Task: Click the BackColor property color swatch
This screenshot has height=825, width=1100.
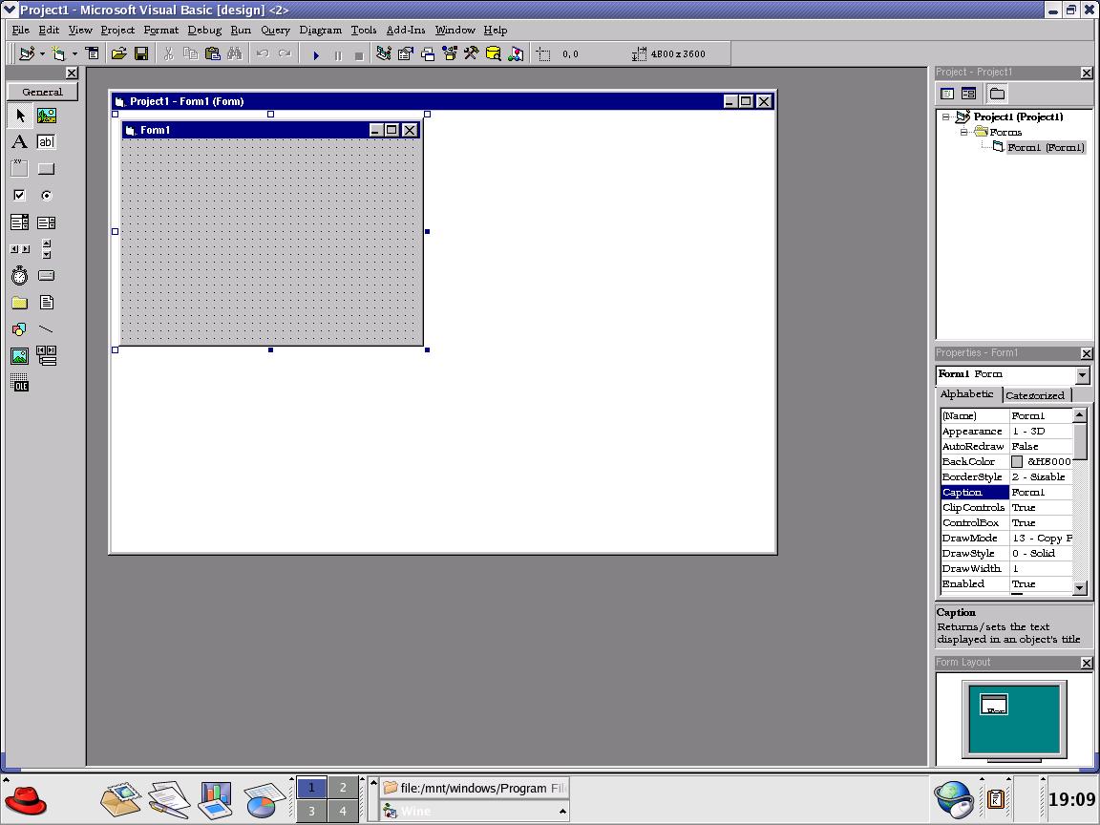Action: click(x=1017, y=462)
